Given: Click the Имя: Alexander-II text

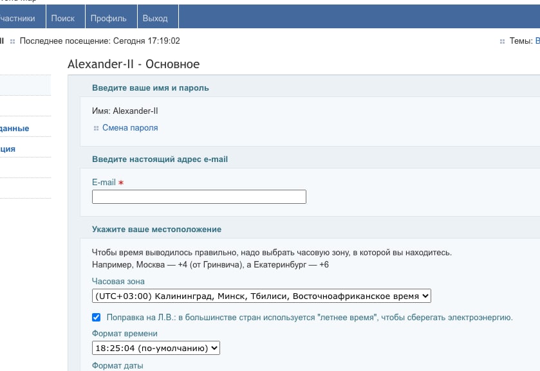Looking at the screenshot, I should coord(125,111).
